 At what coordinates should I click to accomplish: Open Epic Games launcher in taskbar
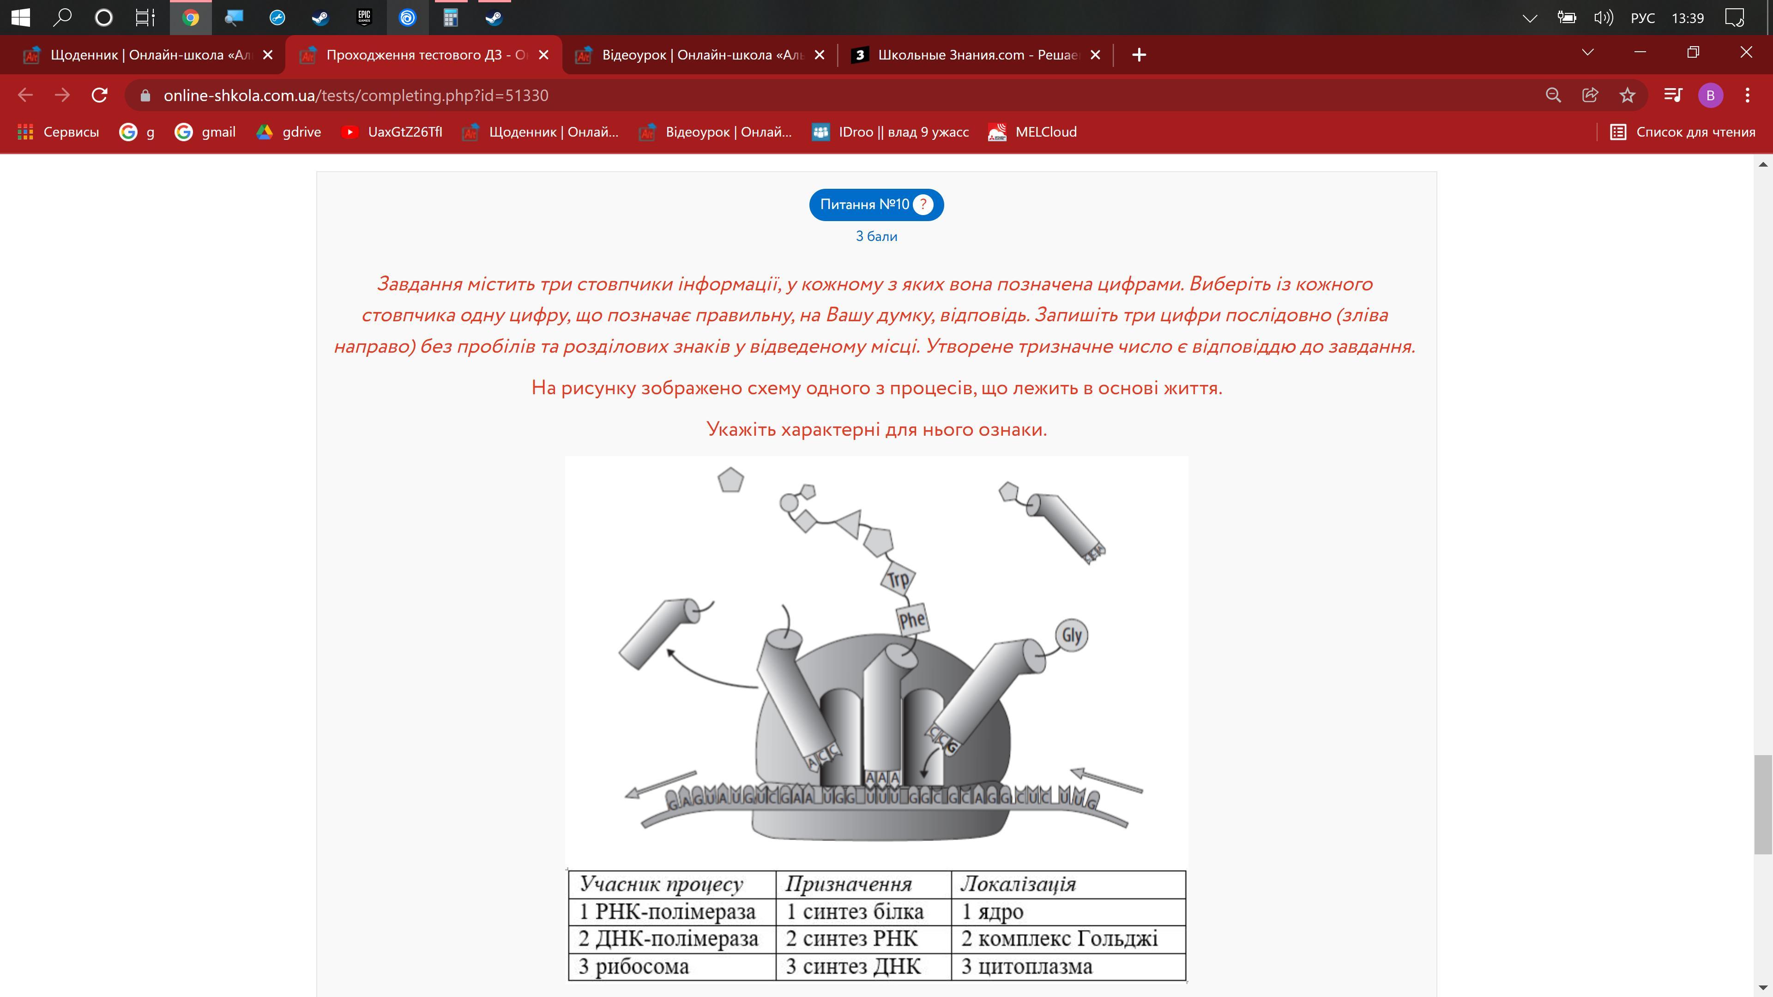pyautogui.click(x=364, y=18)
